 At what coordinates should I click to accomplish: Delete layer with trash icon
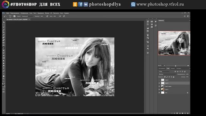[188, 113]
